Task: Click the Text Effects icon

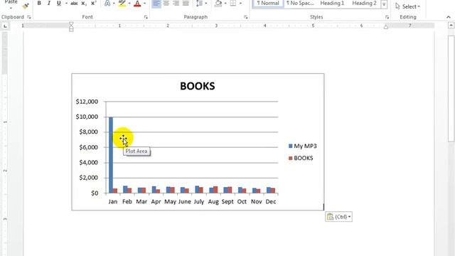Action: tap(107, 4)
